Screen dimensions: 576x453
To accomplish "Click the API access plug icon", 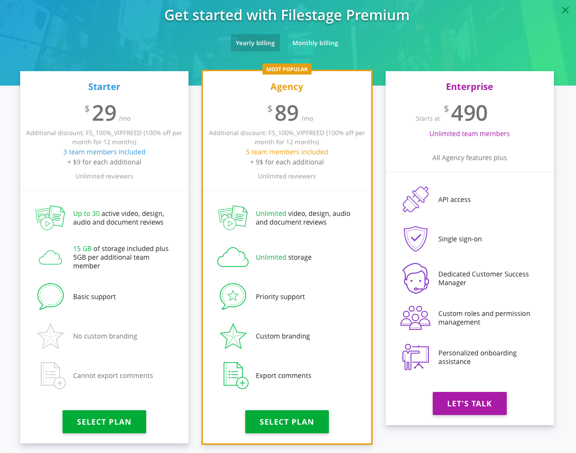I will 415,200.
